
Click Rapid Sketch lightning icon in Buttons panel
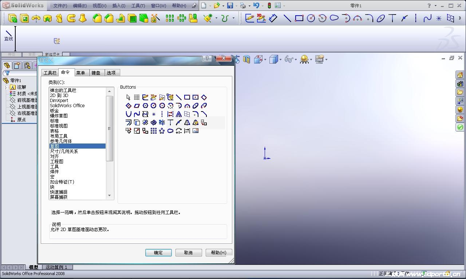tap(170, 97)
